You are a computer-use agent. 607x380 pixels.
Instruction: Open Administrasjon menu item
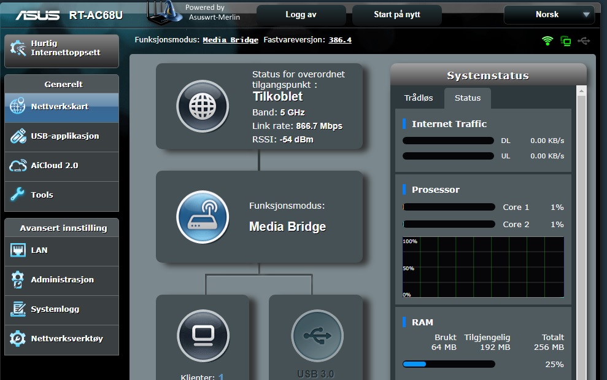tap(61, 281)
